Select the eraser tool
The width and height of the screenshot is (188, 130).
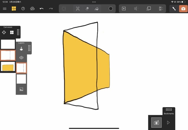(87, 9)
